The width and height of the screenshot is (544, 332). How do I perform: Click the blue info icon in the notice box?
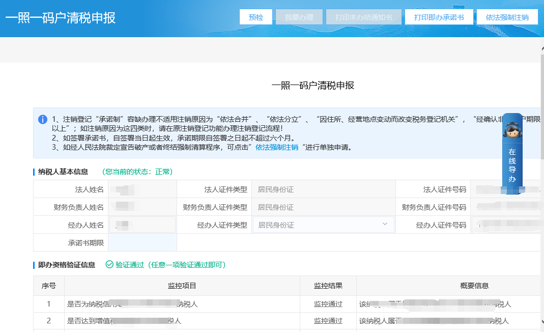tap(43, 120)
